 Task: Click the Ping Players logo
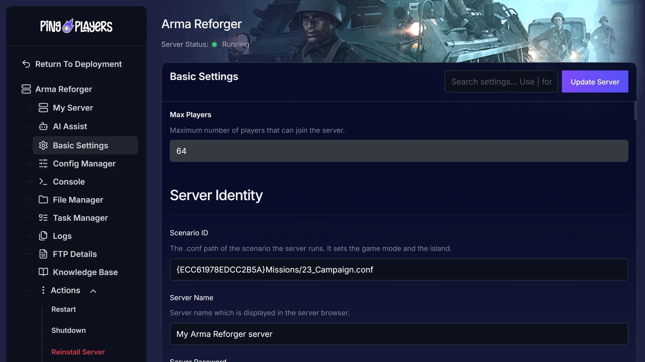click(x=76, y=26)
